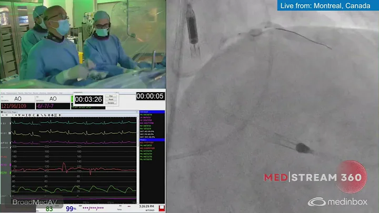Click the plus icon in waveform toolbar
Screen dimensions: 379x213
pyautogui.click(x=16, y=115)
